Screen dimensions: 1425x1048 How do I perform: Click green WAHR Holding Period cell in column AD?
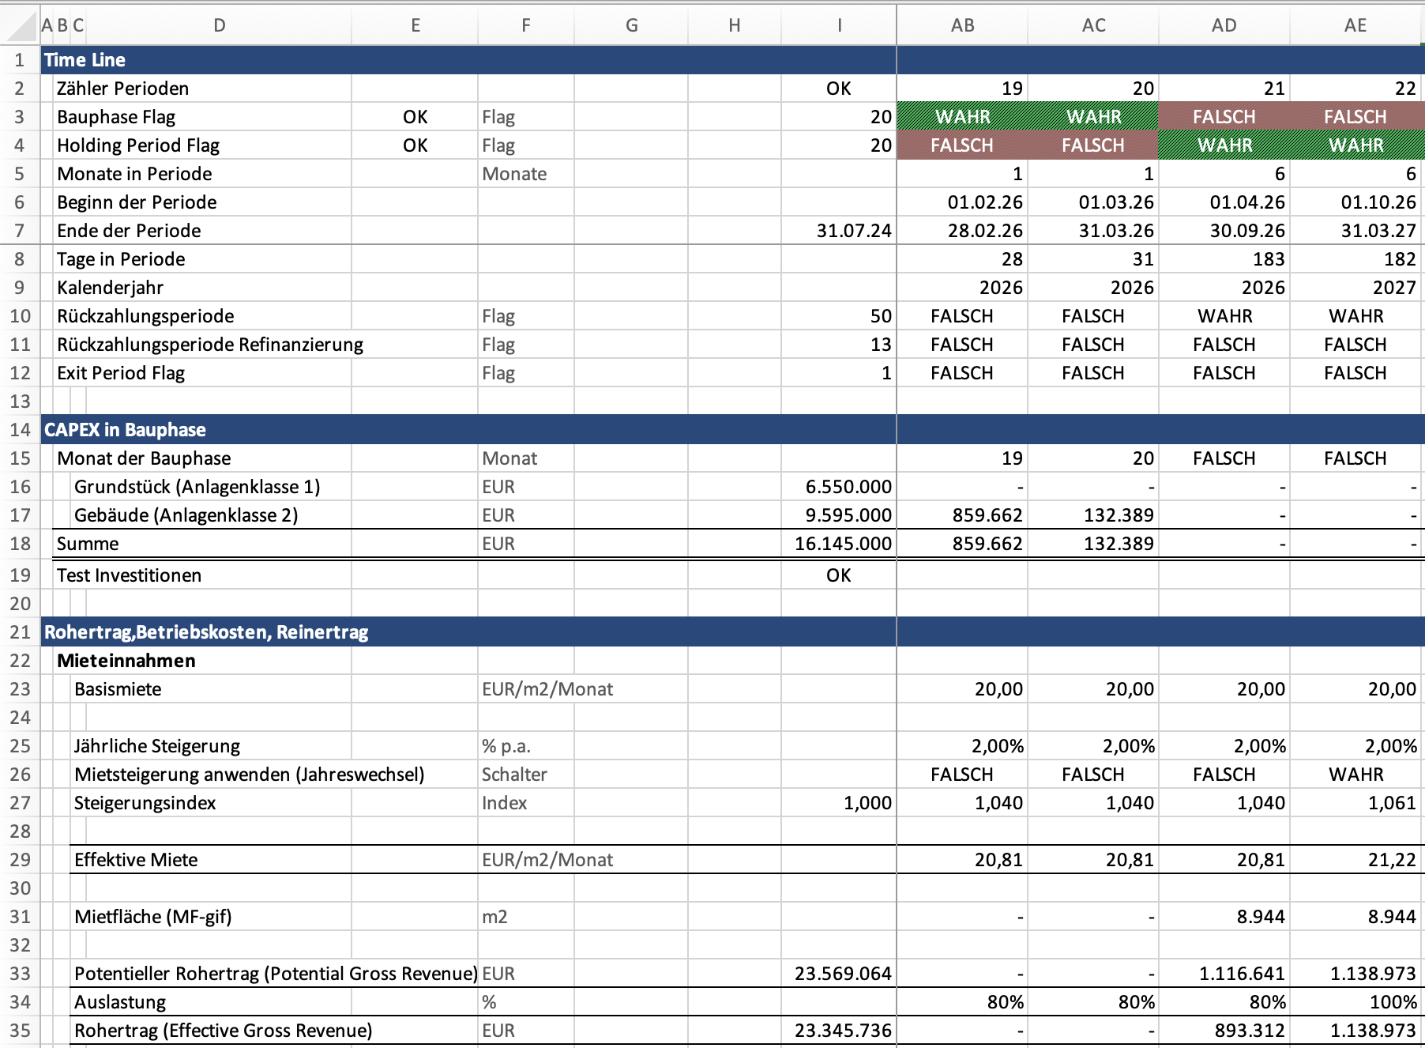pyautogui.click(x=1224, y=145)
